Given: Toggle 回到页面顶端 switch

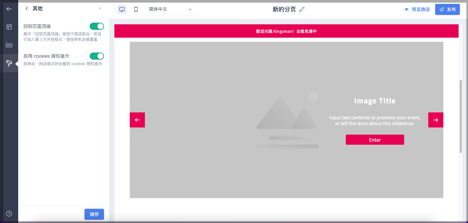Looking at the screenshot, I should coord(97,26).
